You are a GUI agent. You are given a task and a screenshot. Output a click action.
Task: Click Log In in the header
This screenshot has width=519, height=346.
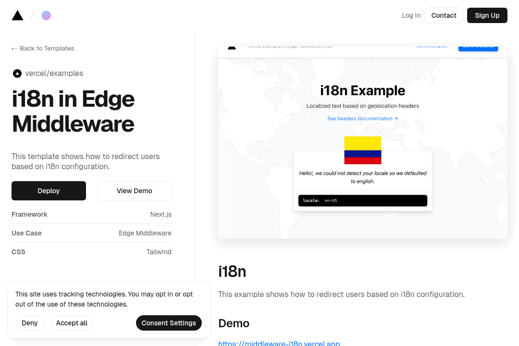click(x=411, y=15)
